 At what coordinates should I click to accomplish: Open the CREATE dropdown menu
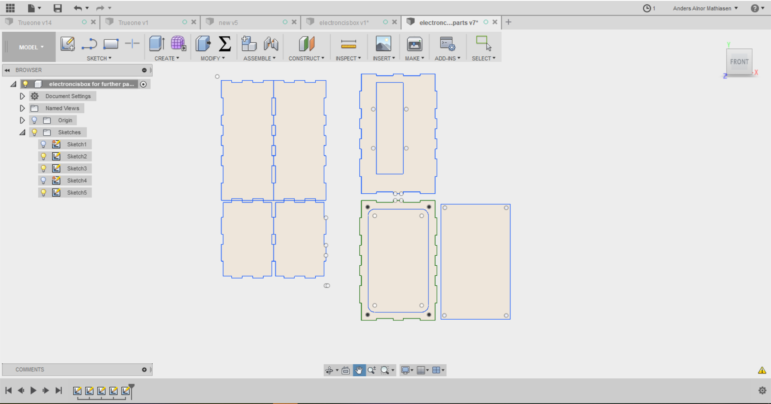pyautogui.click(x=167, y=58)
